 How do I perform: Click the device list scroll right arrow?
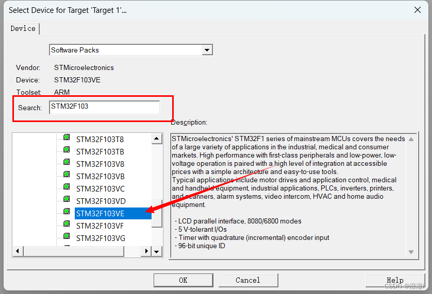pyautogui.click(x=146, y=251)
